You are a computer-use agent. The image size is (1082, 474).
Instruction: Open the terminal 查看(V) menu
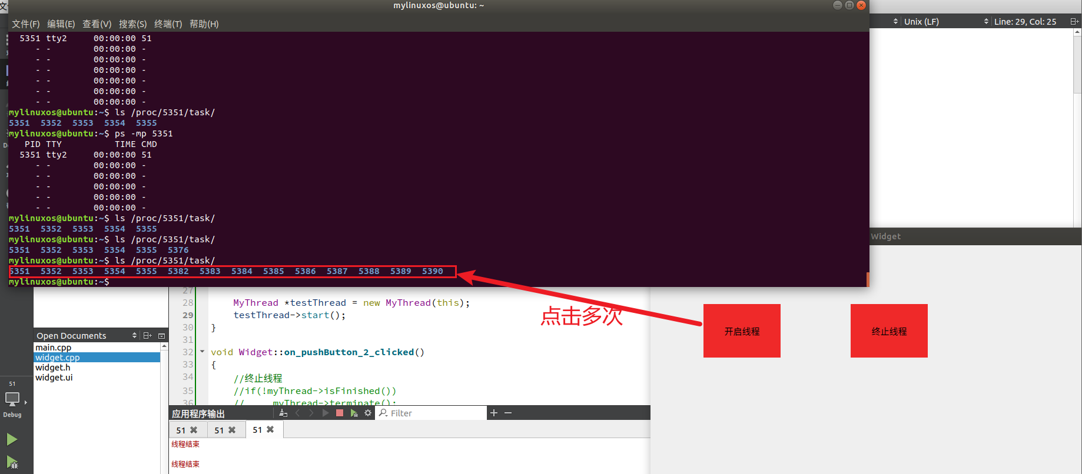pos(97,24)
